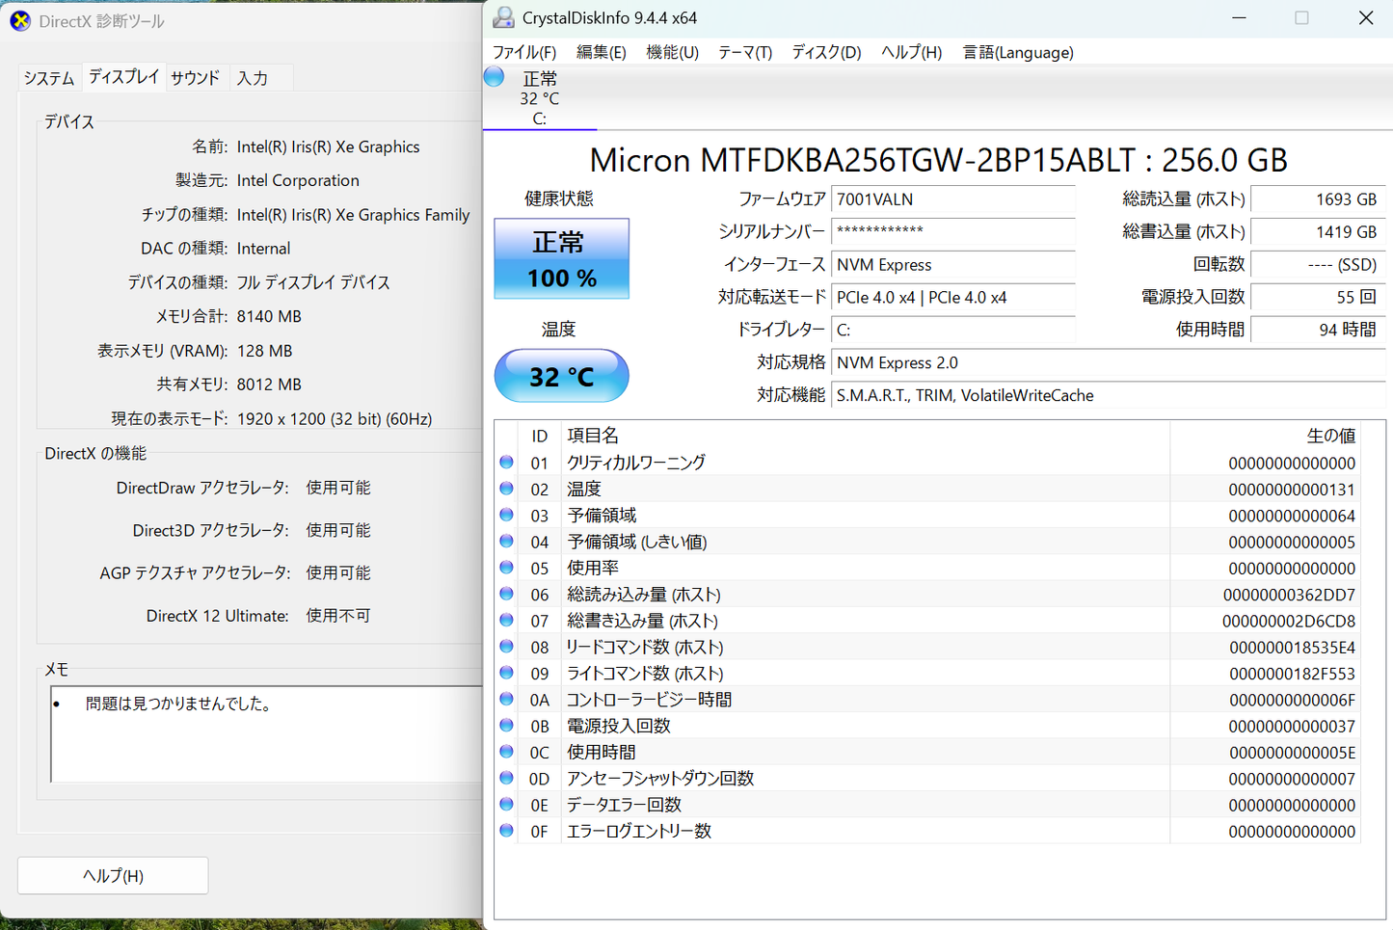Click the 使用時間 value 94 時間
Screen dimensions: 1393x930
1317,330
